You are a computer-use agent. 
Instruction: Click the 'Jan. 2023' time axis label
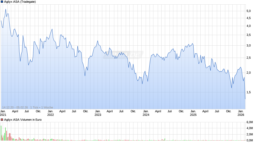(x=98, y=113)
